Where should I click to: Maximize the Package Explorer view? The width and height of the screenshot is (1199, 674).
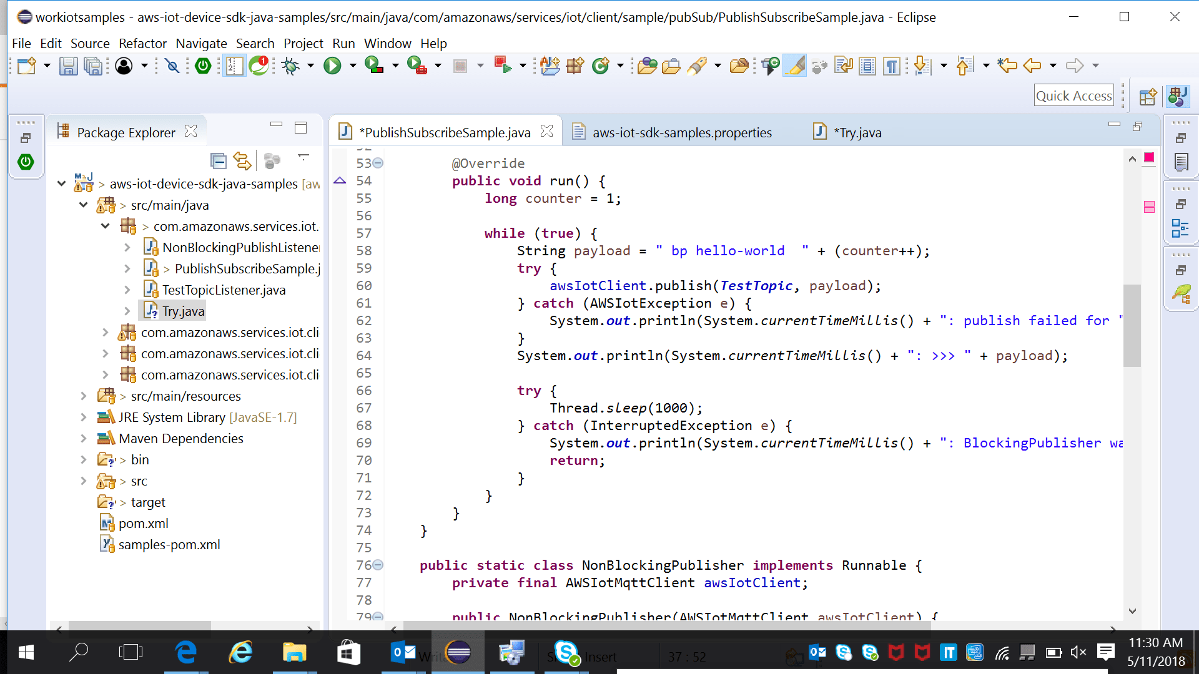pyautogui.click(x=300, y=128)
